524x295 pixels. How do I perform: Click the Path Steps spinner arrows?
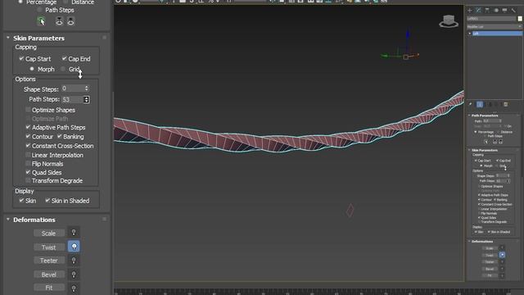pos(87,99)
